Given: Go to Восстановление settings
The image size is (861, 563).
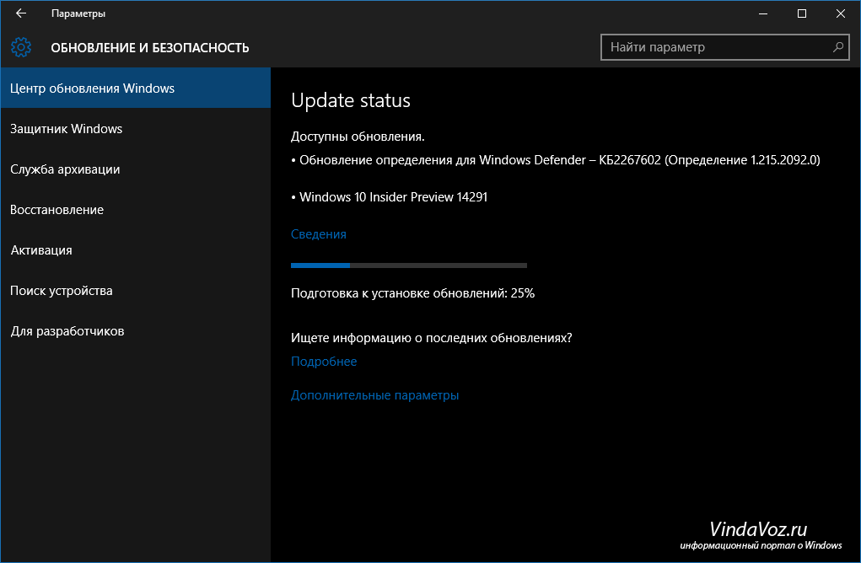Looking at the screenshot, I should (136, 210).
